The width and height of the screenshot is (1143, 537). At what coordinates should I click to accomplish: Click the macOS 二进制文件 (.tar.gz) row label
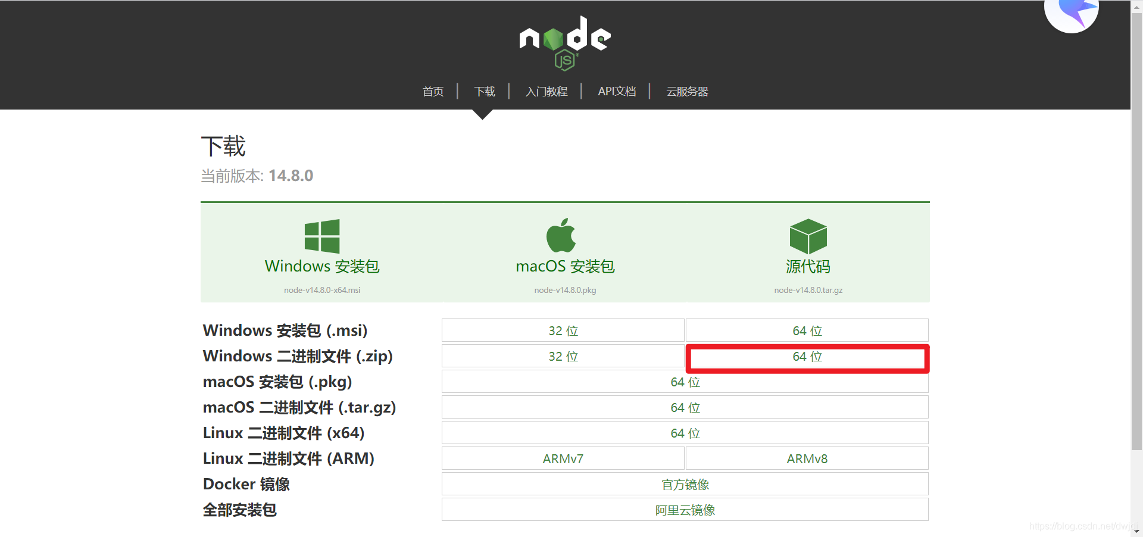click(299, 407)
